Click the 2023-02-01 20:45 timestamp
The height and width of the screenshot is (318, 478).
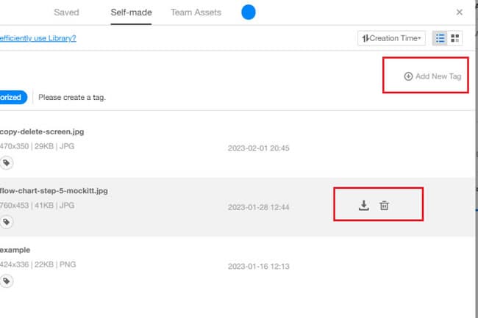click(x=259, y=148)
